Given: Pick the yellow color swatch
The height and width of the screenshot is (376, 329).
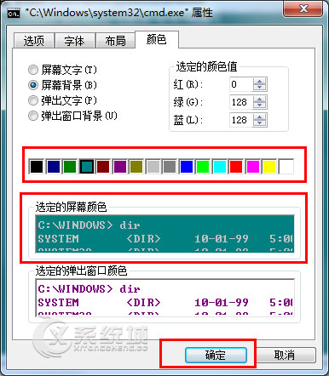Looking at the screenshot, I should click(269, 167).
